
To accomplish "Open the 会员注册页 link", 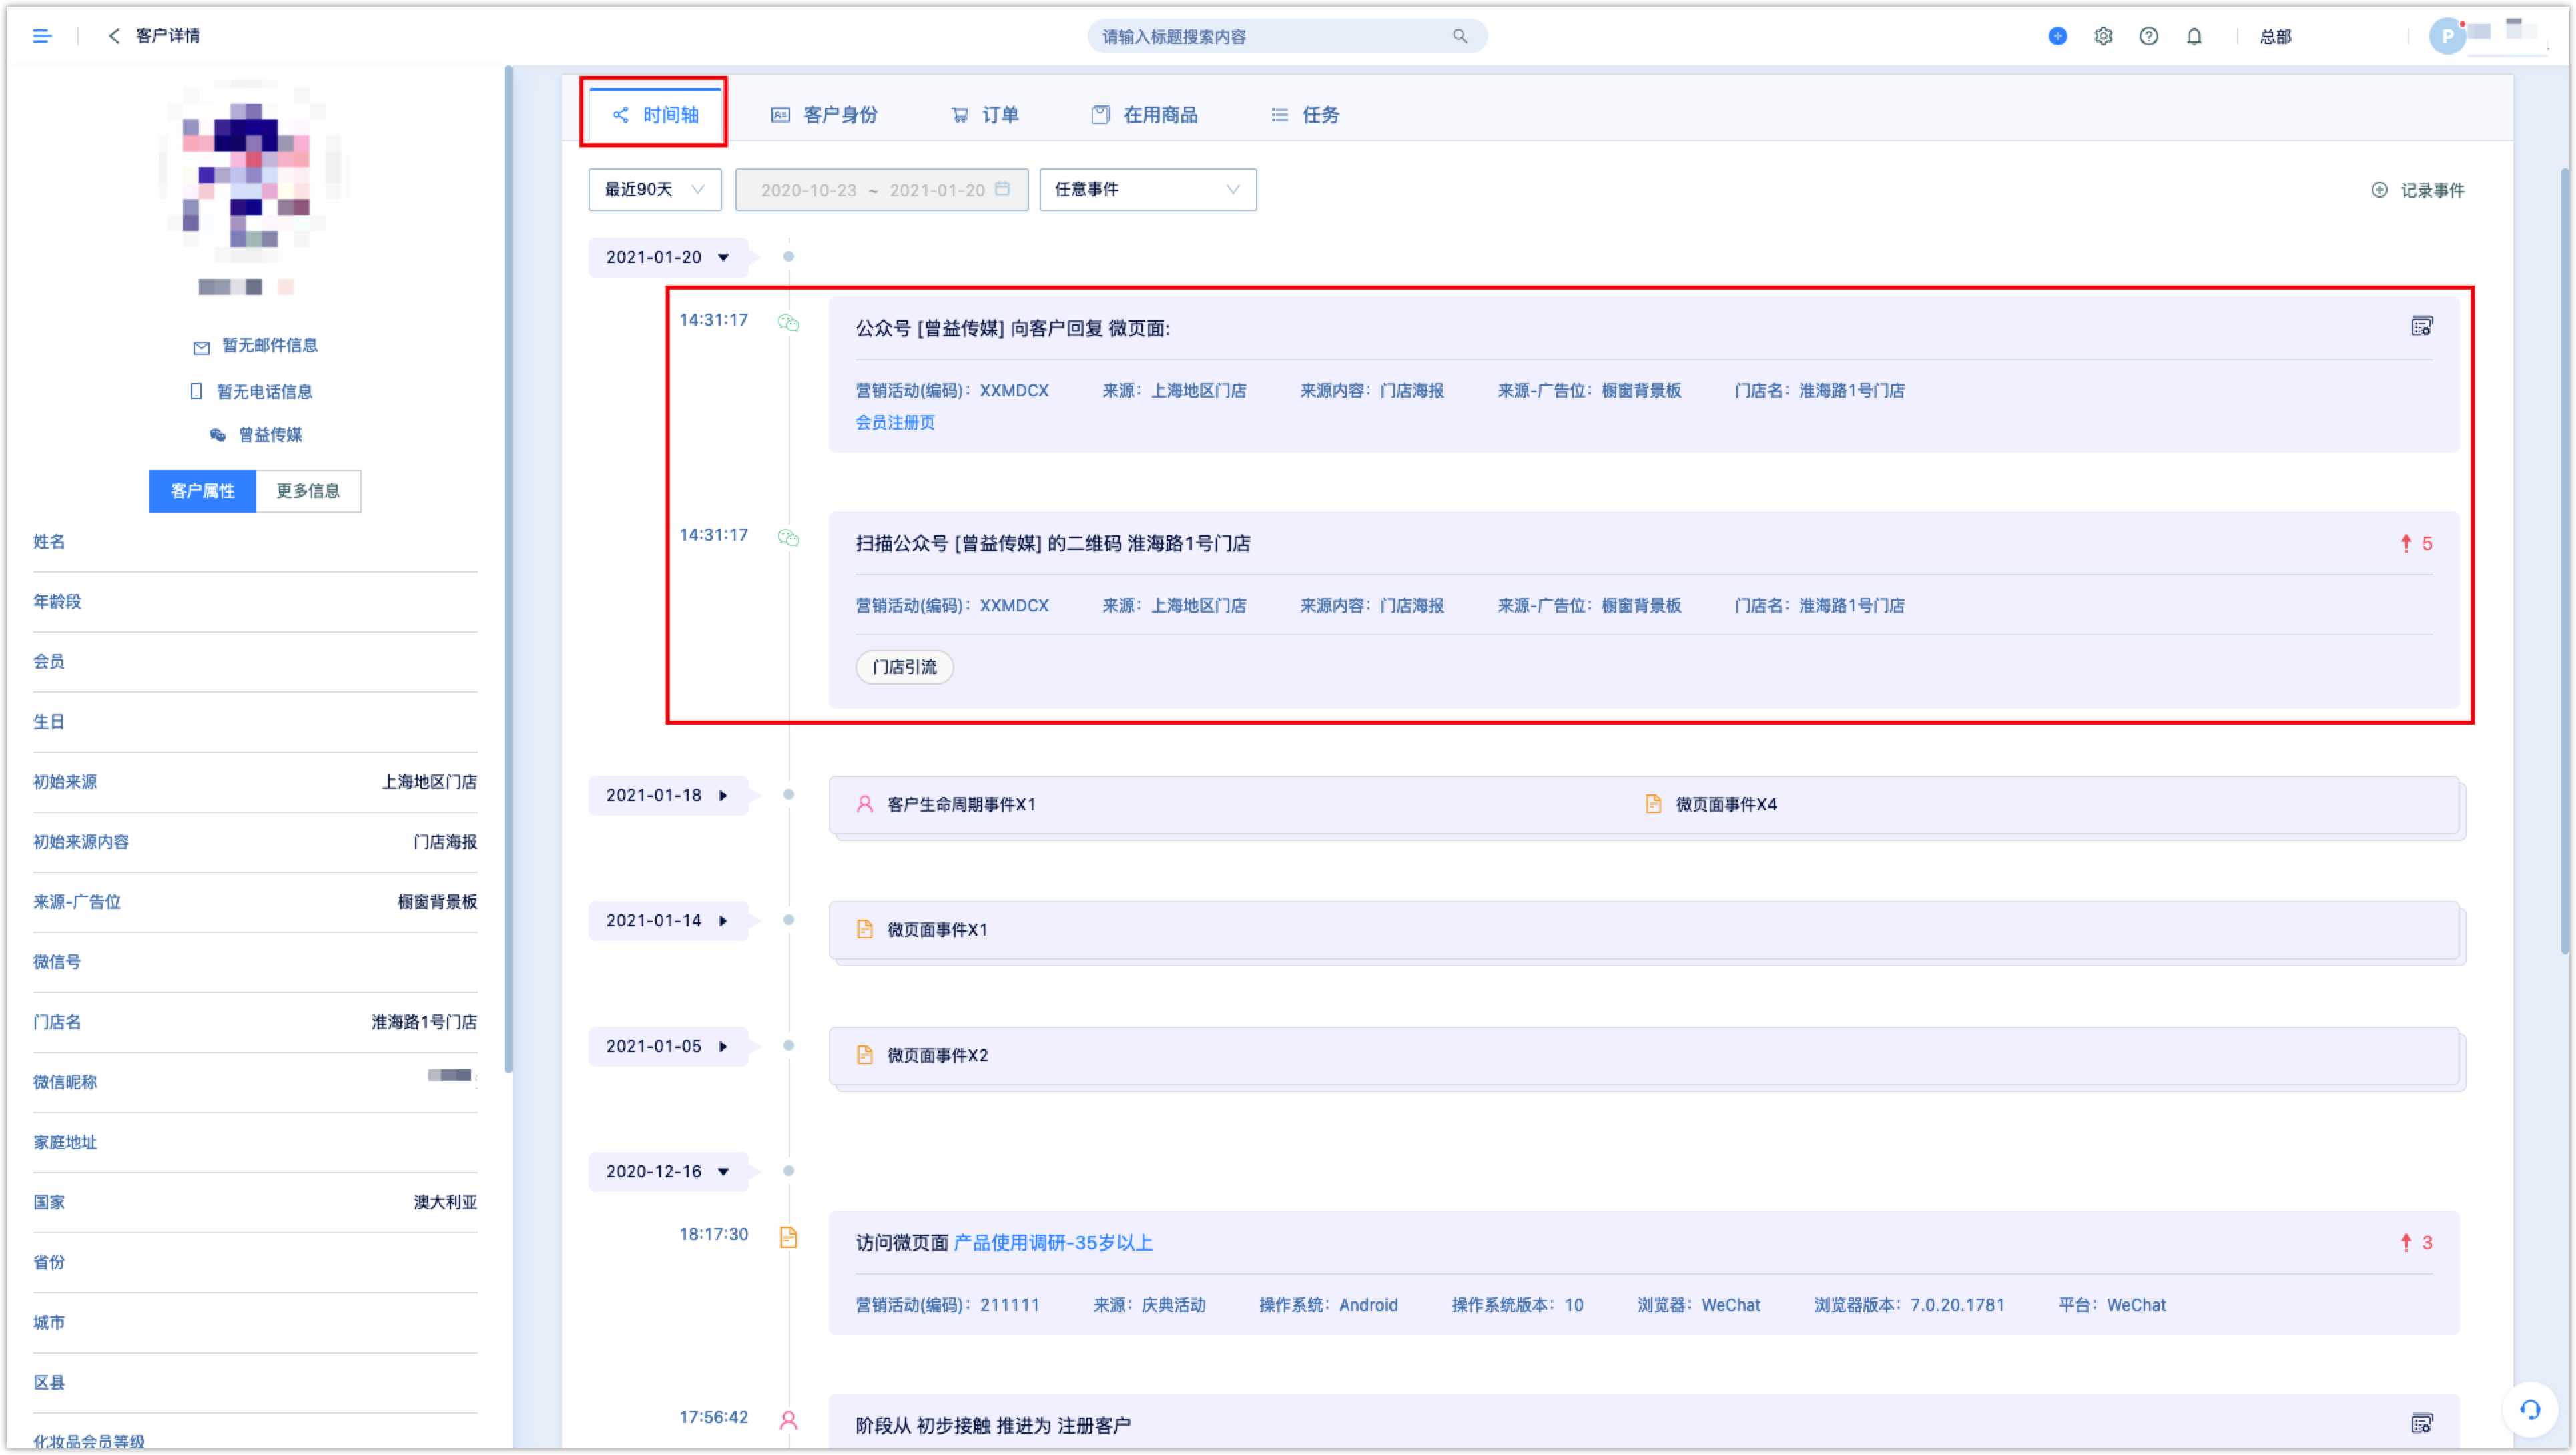I will [x=895, y=422].
